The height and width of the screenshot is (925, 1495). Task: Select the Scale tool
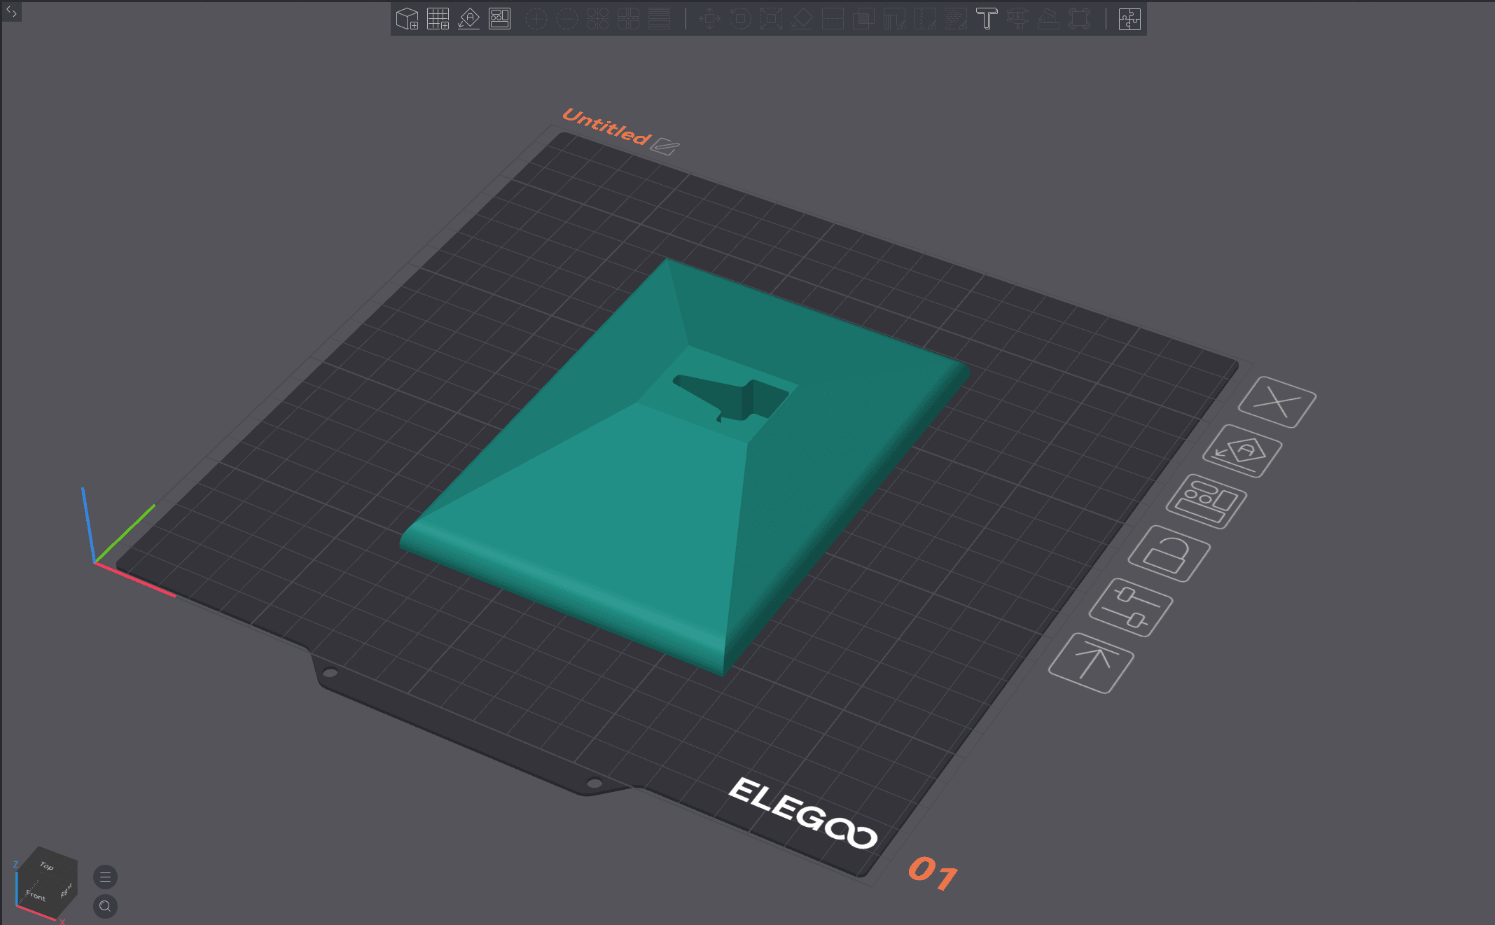[771, 19]
